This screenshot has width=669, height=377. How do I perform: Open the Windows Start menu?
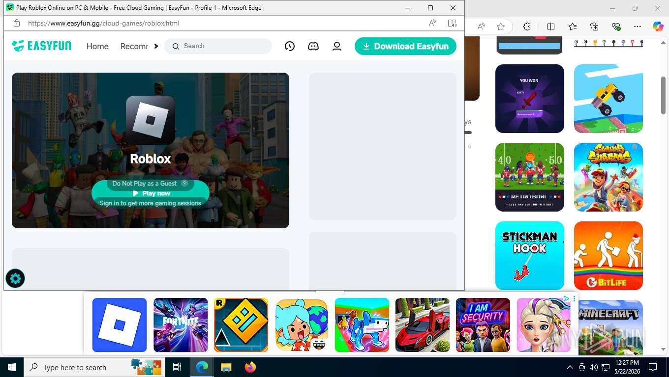point(12,367)
